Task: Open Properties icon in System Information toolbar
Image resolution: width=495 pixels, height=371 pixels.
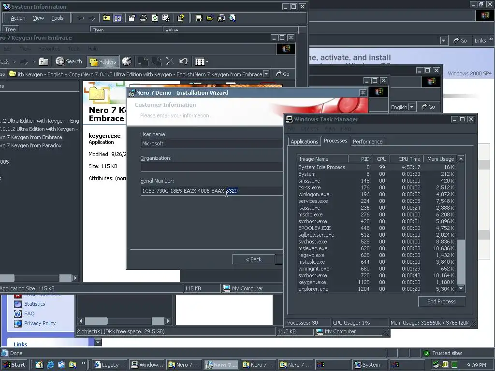Action: click(132, 18)
